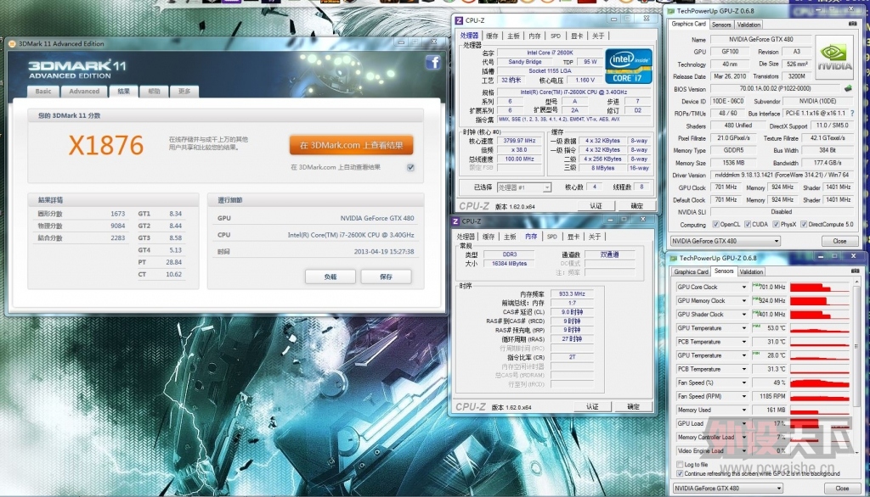Click the GPU Core Clock red sensor graph
Image resolution: width=870 pixels, height=497 pixels.
click(820, 287)
